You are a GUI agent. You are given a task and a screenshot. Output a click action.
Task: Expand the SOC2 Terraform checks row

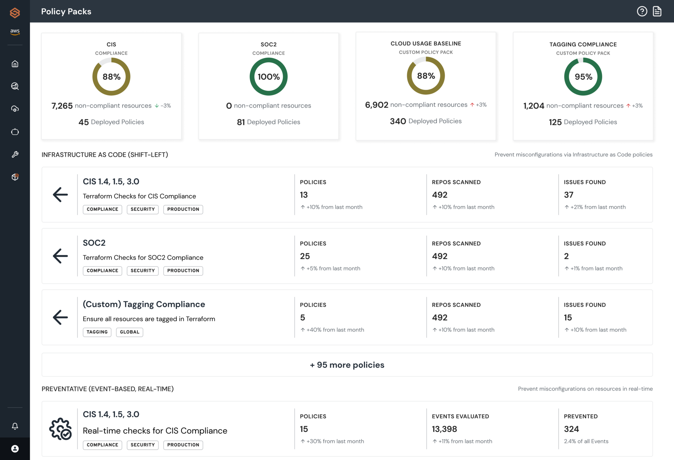click(60, 256)
